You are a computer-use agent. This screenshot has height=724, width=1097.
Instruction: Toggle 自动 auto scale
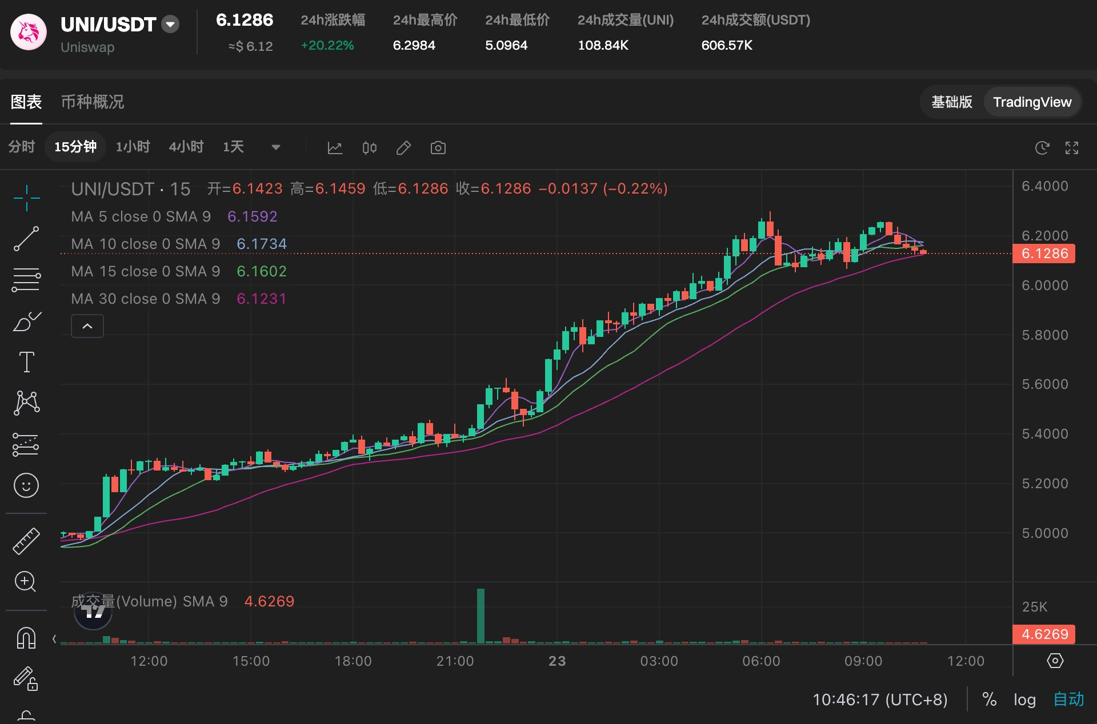[x=1068, y=699]
